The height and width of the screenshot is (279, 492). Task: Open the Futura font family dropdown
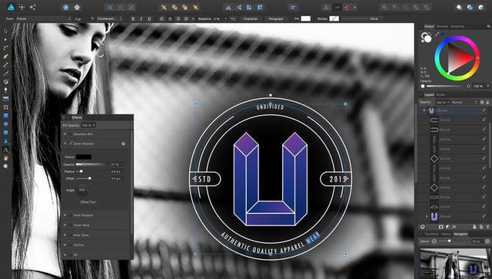(43, 18)
